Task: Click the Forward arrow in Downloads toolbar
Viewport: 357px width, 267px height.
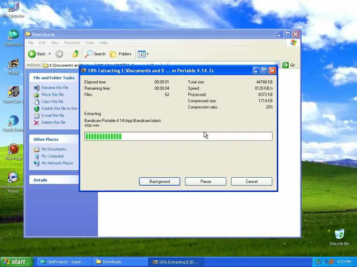Action: [x=59, y=54]
